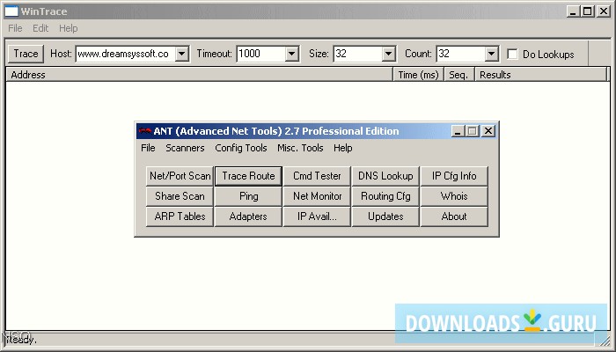
Task: Expand the Timeout dropdown arrow
Action: coord(292,54)
